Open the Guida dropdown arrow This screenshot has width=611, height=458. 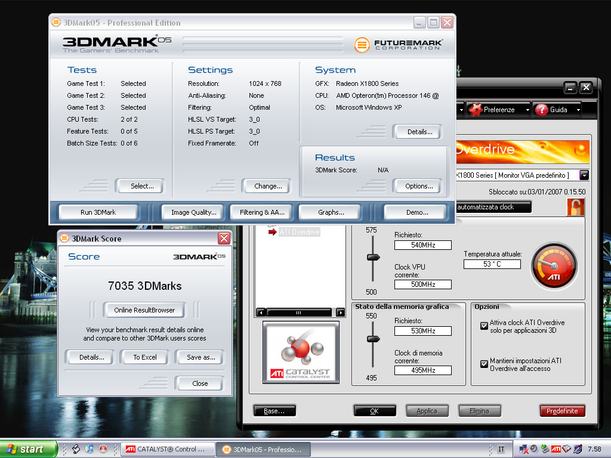coord(578,110)
